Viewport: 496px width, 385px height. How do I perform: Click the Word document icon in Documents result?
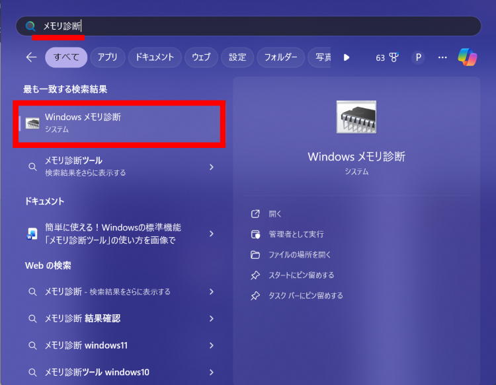32,234
